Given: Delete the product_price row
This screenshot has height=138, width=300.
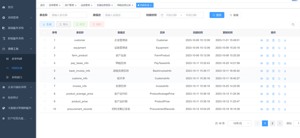Looking at the screenshot, I should click(273, 101).
